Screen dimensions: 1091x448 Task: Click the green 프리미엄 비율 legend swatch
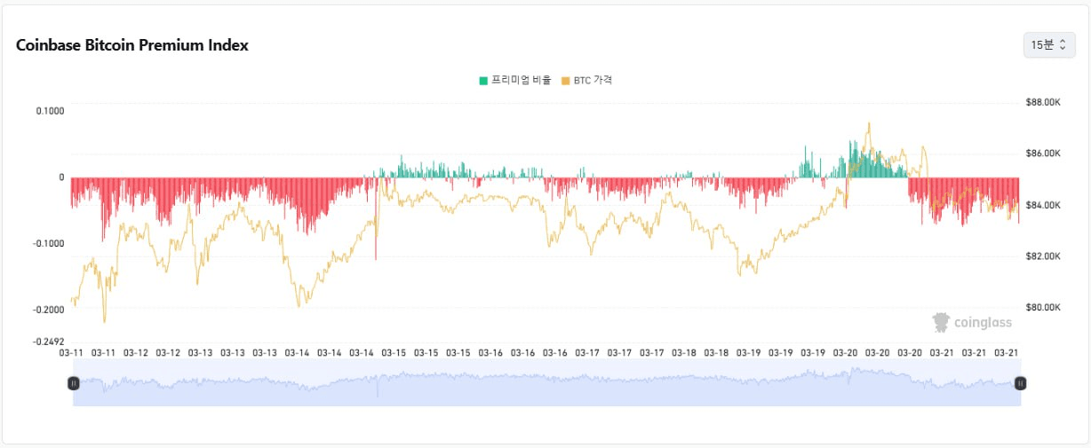483,80
